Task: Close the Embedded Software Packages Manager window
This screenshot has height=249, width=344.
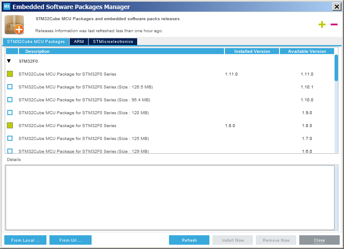Action: click(x=337, y=6)
